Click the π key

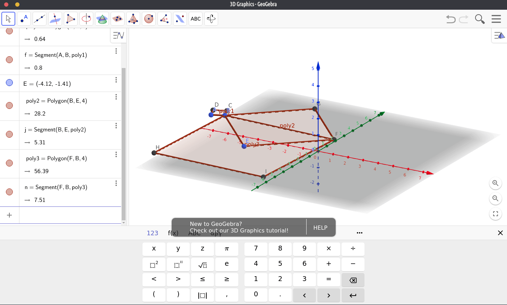click(x=227, y=249)
